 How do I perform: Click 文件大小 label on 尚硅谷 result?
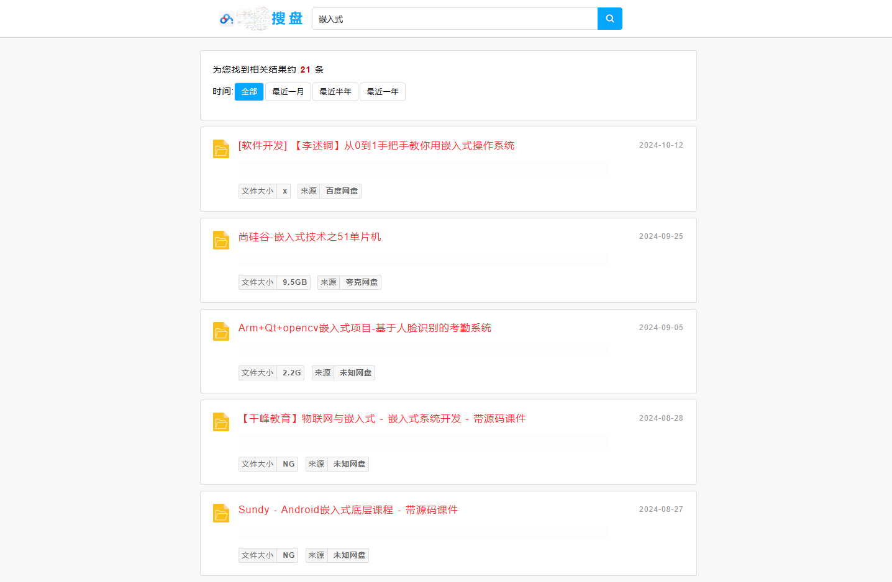[x=258, y=282]
